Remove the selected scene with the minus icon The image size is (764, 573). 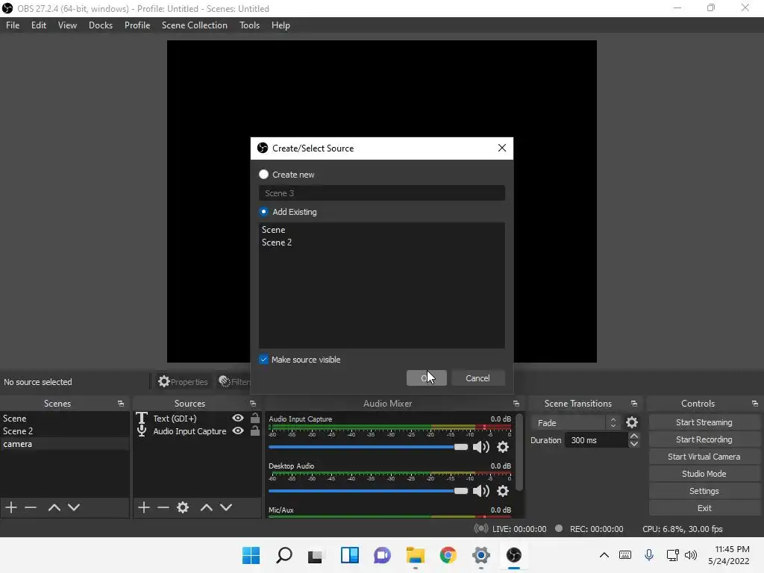(31, 507)
